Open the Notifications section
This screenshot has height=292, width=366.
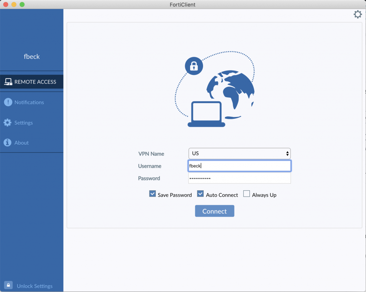point(29,102)
